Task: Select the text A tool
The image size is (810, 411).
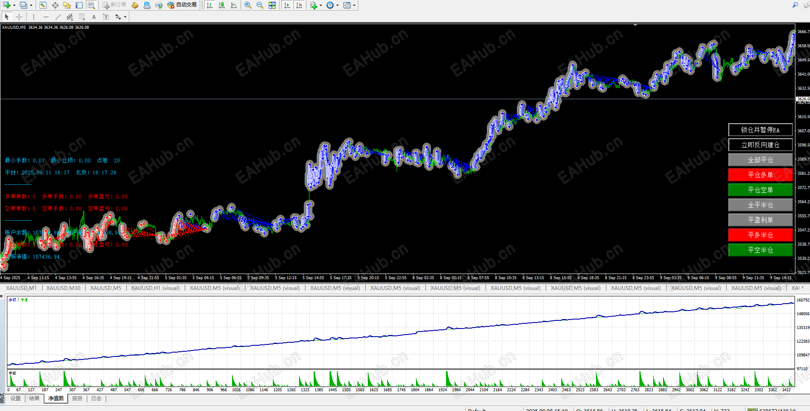Action: [94, 17]
